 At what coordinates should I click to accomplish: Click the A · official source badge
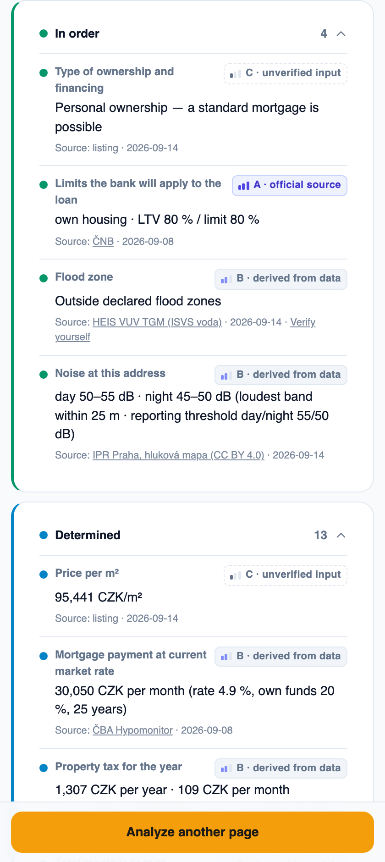point(290,185)
